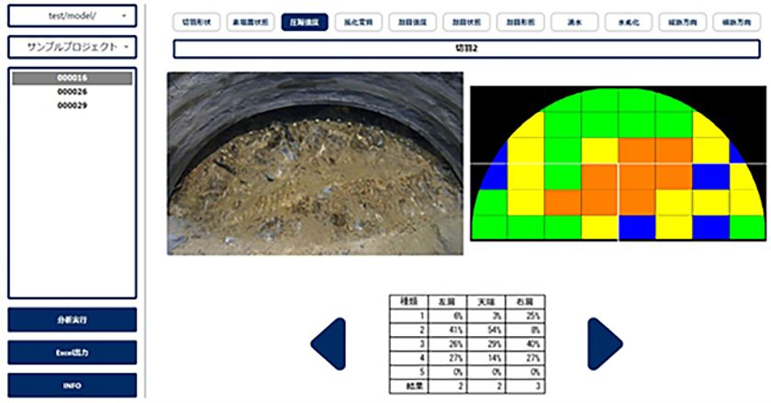Image resolution: width=771 pixels, height=403 pixels.
Task: Expand the サンプルプロジェクト project dropdown
Action: coord(73,47)
